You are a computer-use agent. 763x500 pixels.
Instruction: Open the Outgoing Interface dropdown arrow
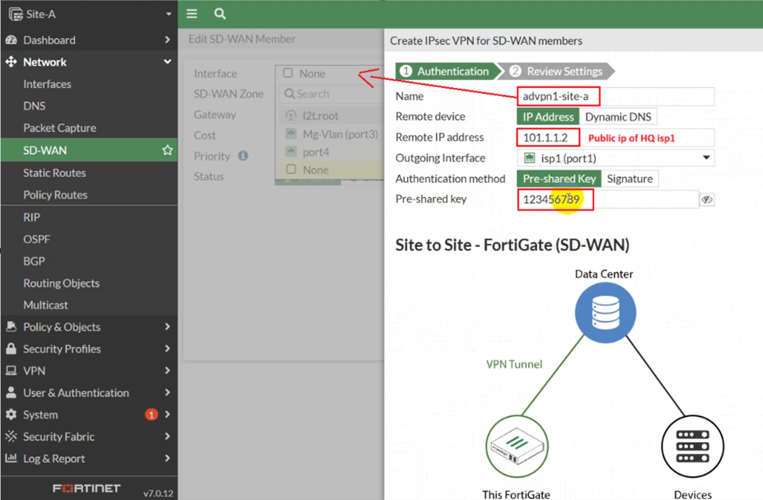click(x=706, y=157)
